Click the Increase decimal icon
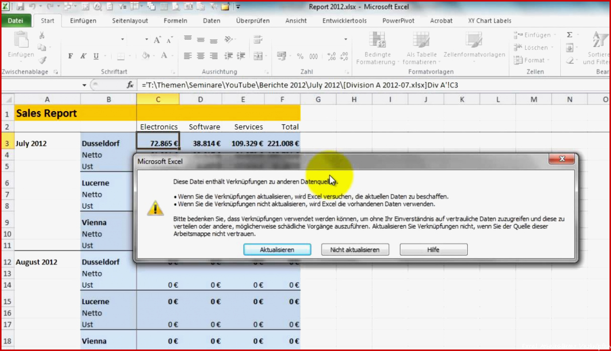This screenshot has height=351, width=611. coord(331,56)
